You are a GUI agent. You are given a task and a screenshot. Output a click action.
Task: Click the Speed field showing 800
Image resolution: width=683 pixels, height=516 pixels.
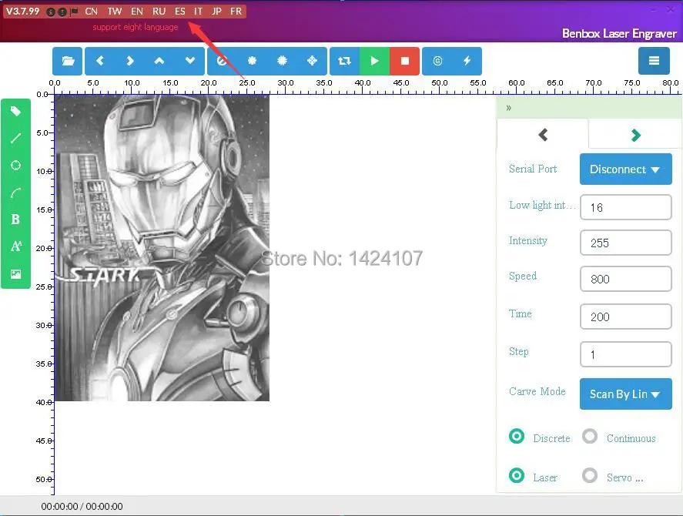tap(625, 279)
